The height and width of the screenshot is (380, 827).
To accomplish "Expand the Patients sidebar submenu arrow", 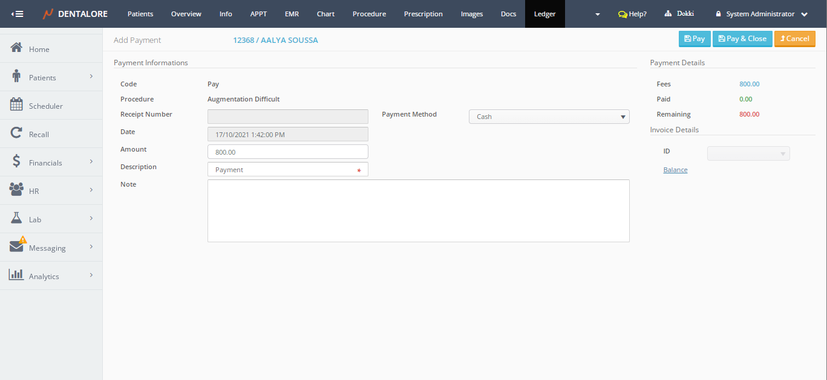I will point(91,77).
